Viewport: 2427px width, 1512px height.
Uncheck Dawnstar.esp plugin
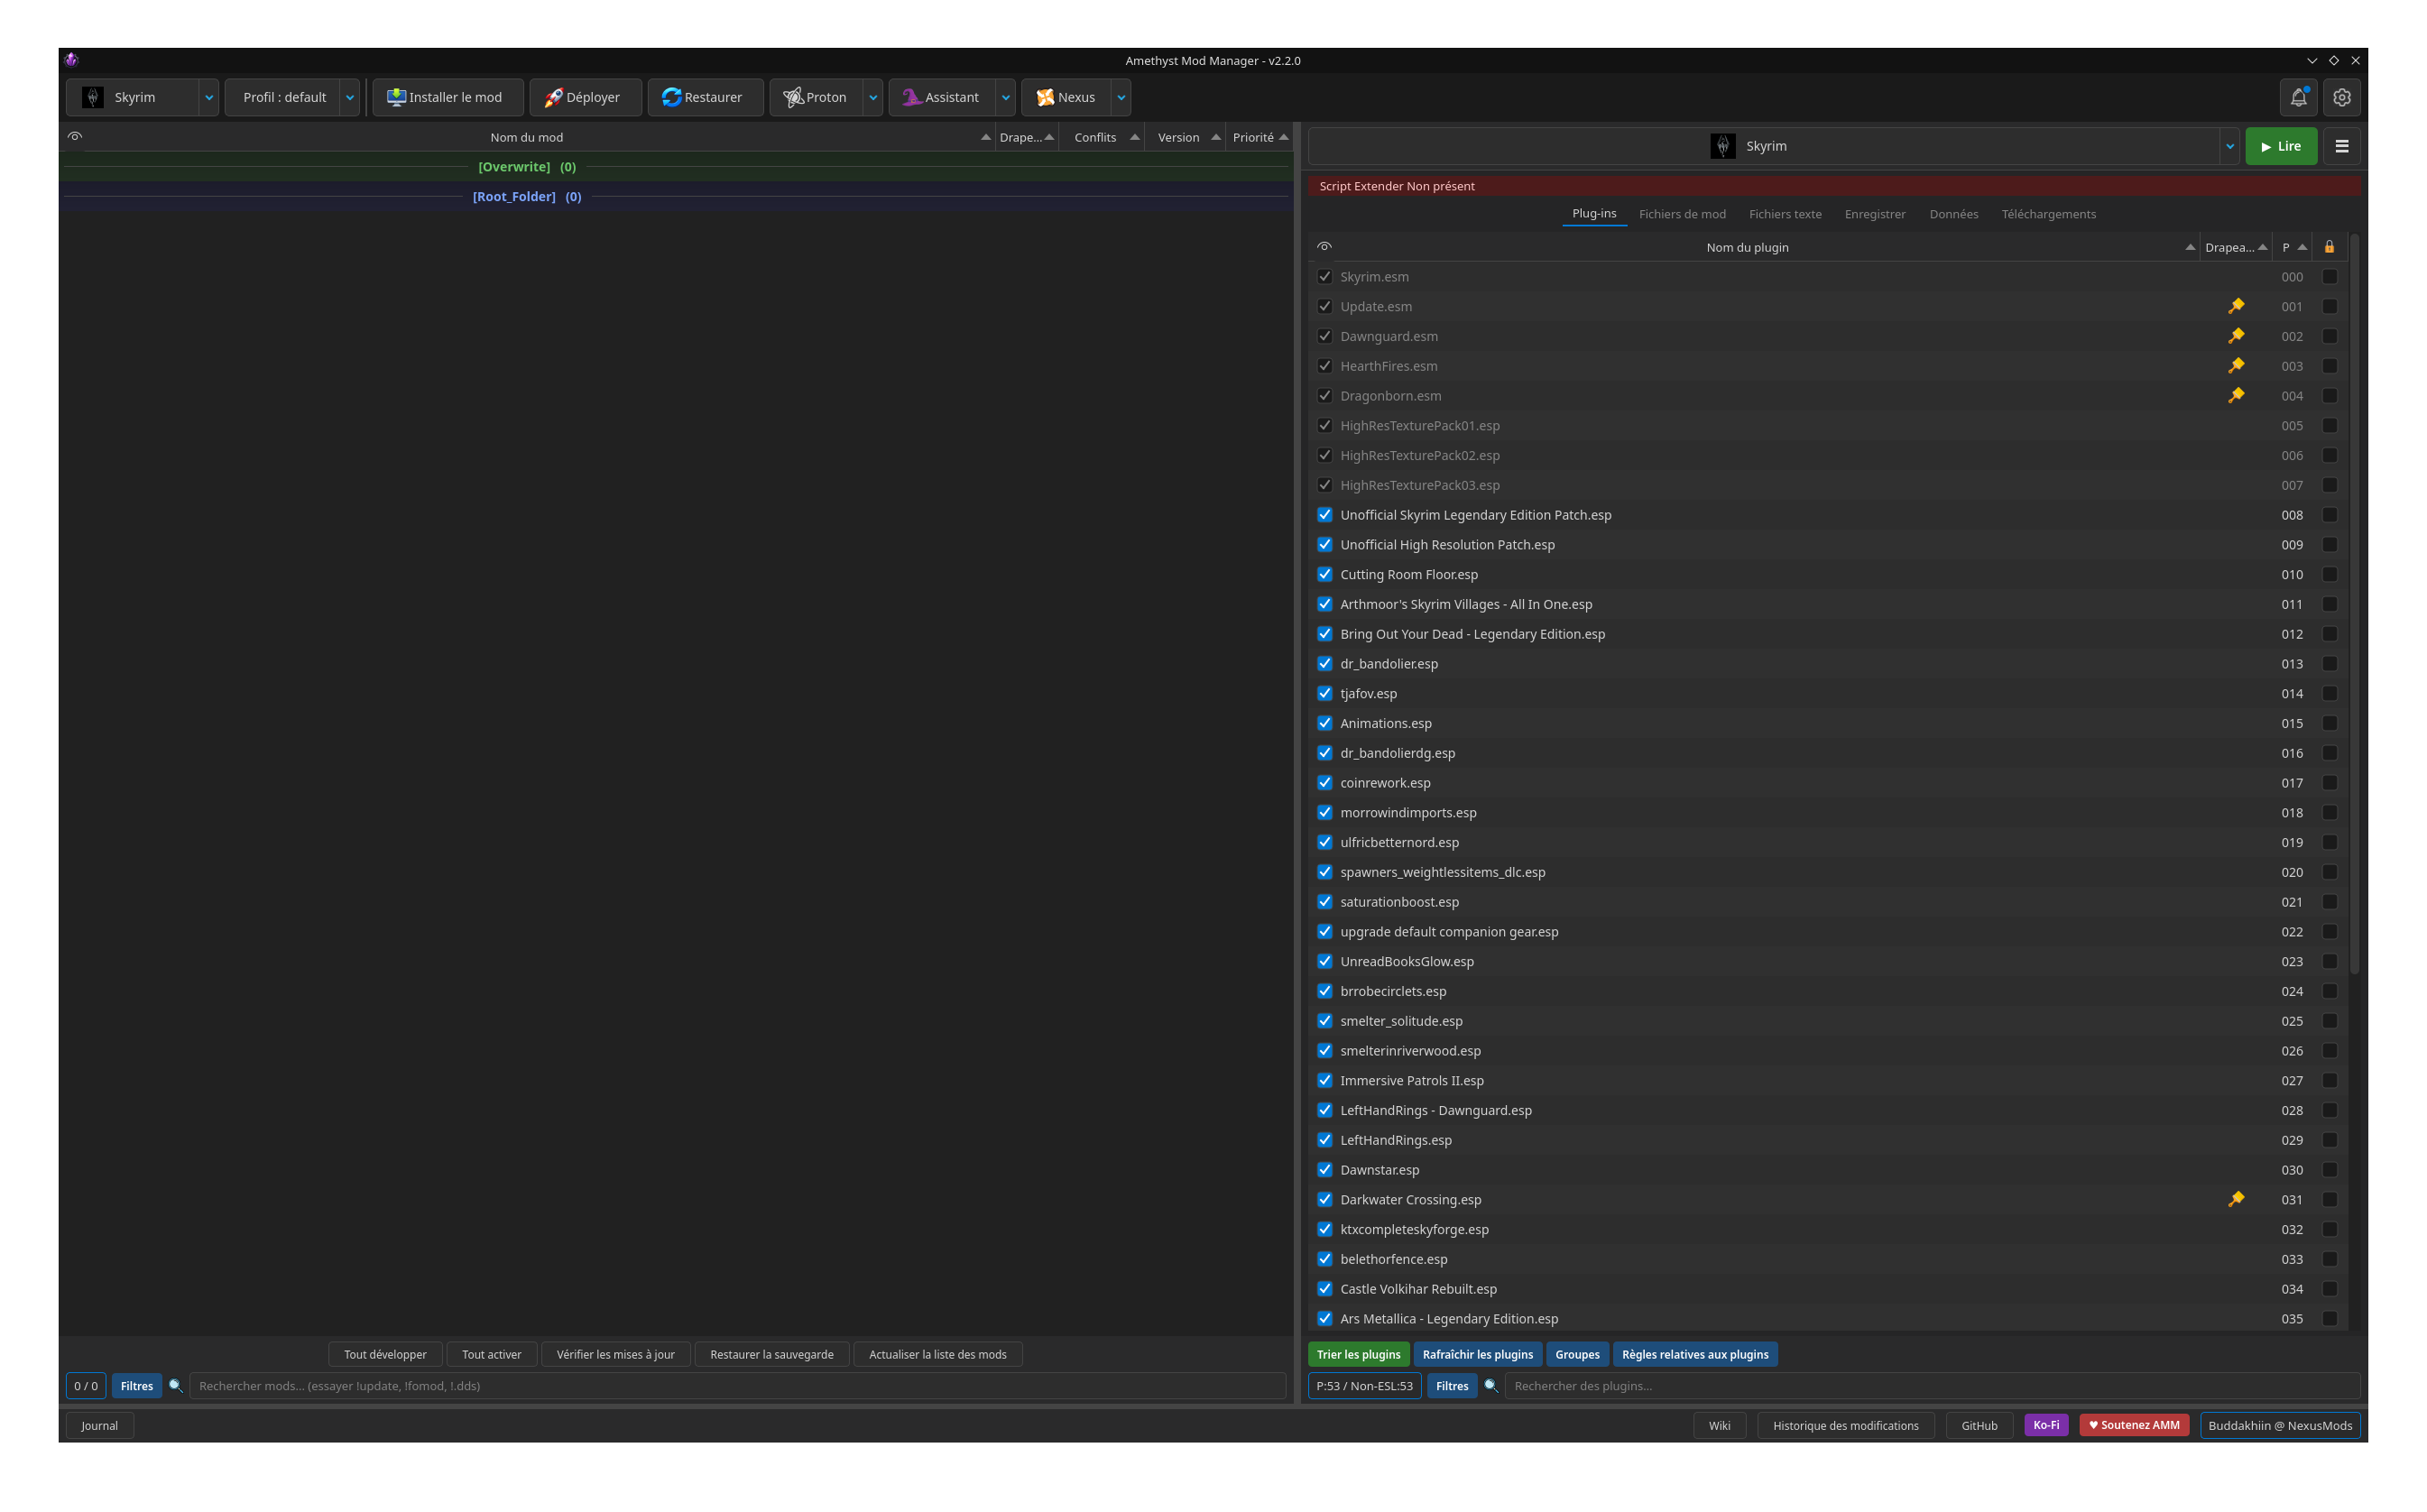click(1324, 1169)
